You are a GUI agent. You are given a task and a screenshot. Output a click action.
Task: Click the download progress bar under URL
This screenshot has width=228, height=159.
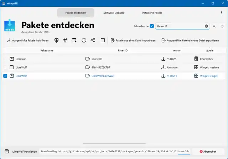pyautogui.click(x=184, y=154)
